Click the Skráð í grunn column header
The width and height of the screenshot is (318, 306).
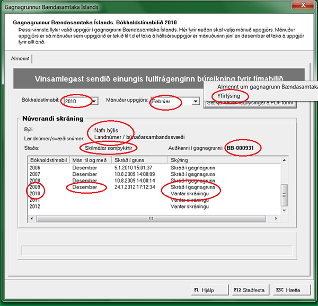pos(140,160)
